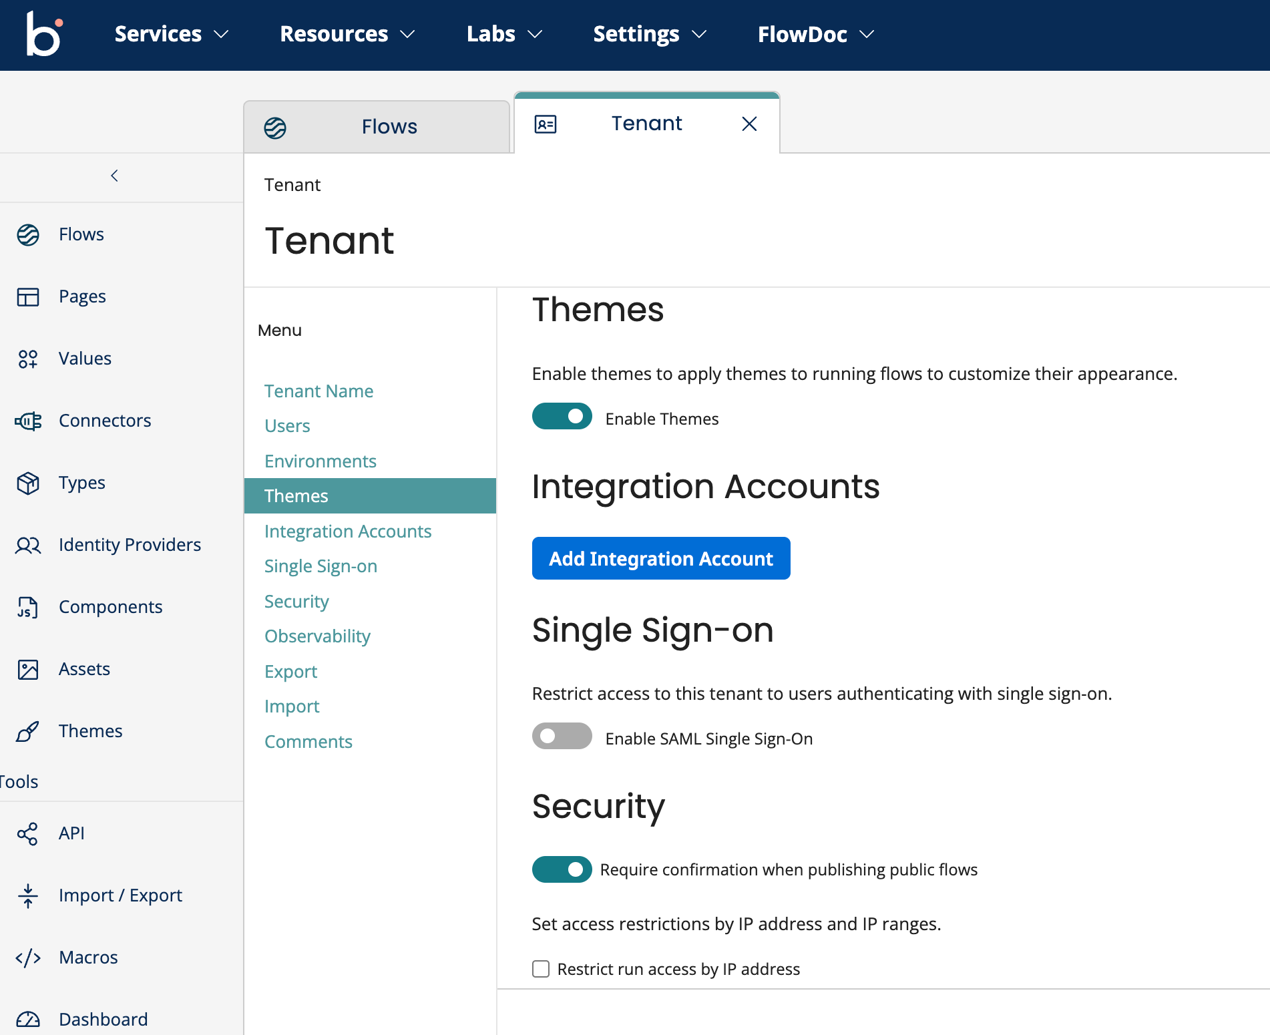This screenshot has height=1035, width=1270.
Task: Switch to the Flows tab
Action: 377,127
